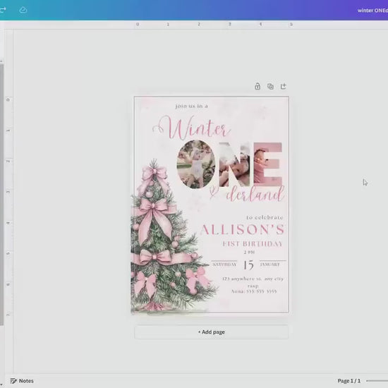Click the + Add page button

212,332
